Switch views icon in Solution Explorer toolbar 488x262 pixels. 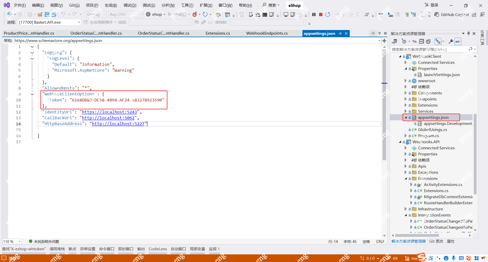[x=394, y=41]
